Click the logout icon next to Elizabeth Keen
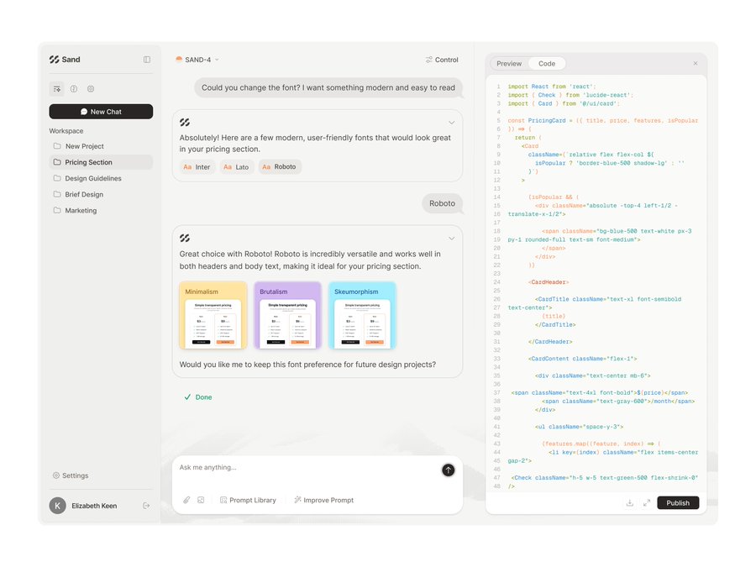The width and height of the screenshot is (756, 567). point(146,506)
